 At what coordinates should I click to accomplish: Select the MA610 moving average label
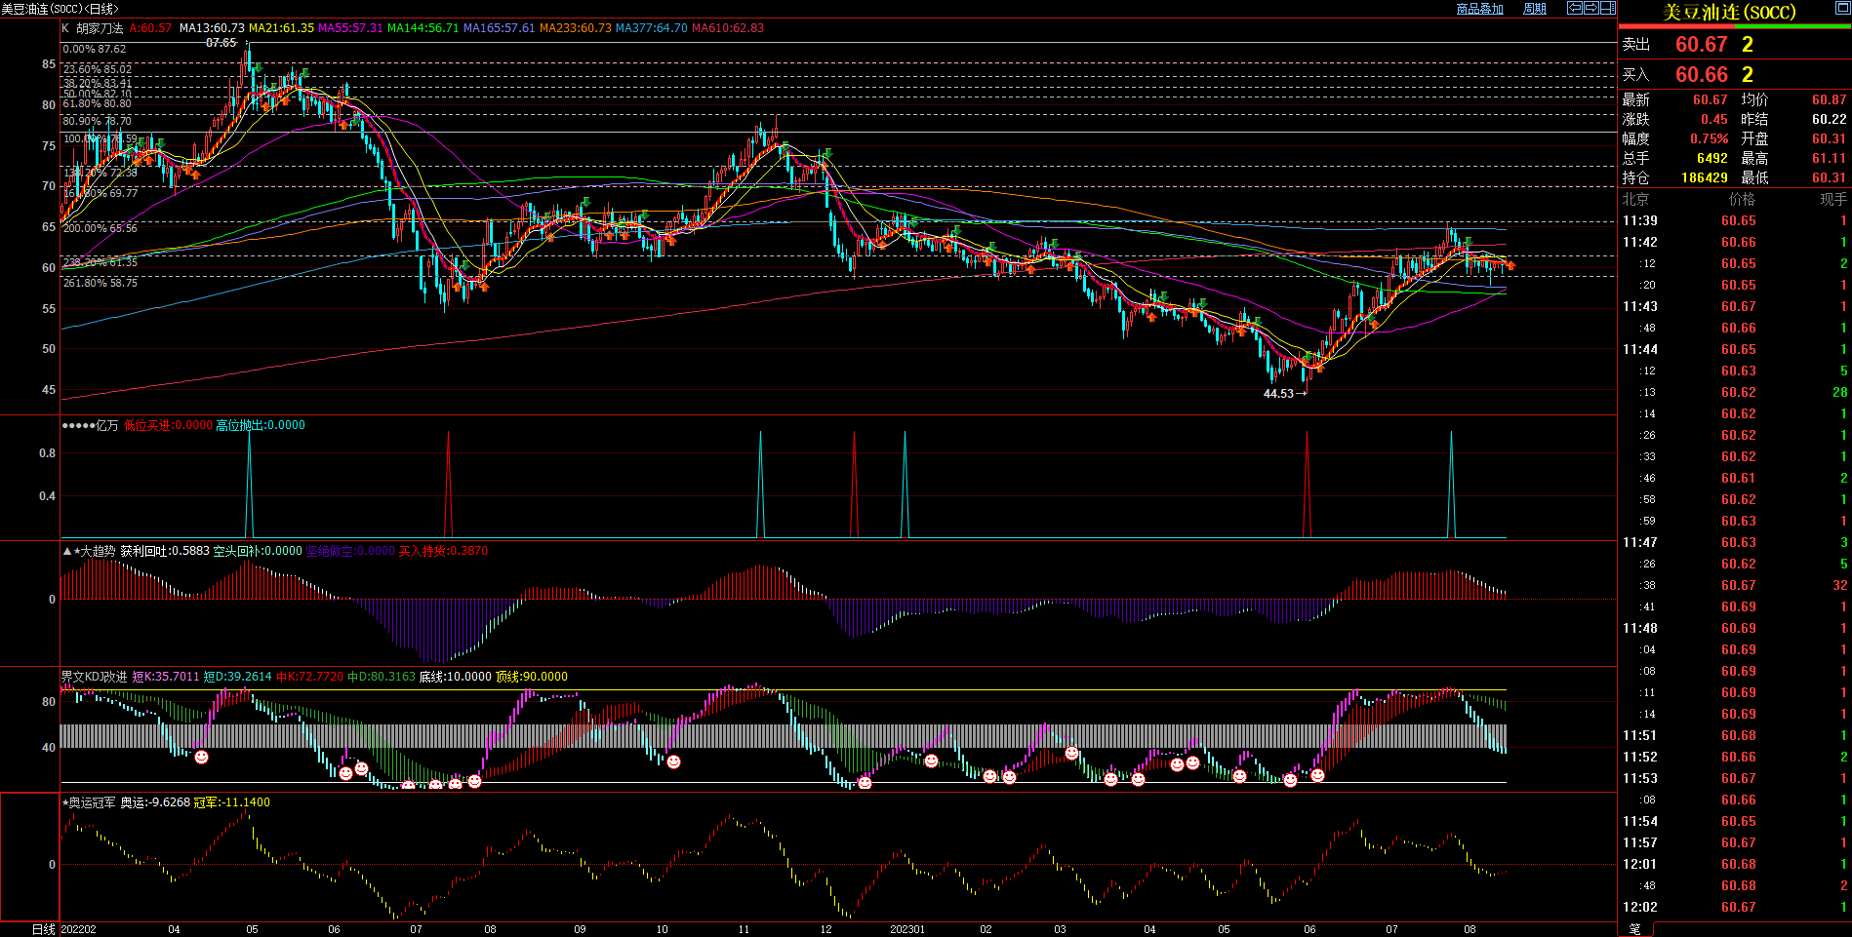pos(727,28)
